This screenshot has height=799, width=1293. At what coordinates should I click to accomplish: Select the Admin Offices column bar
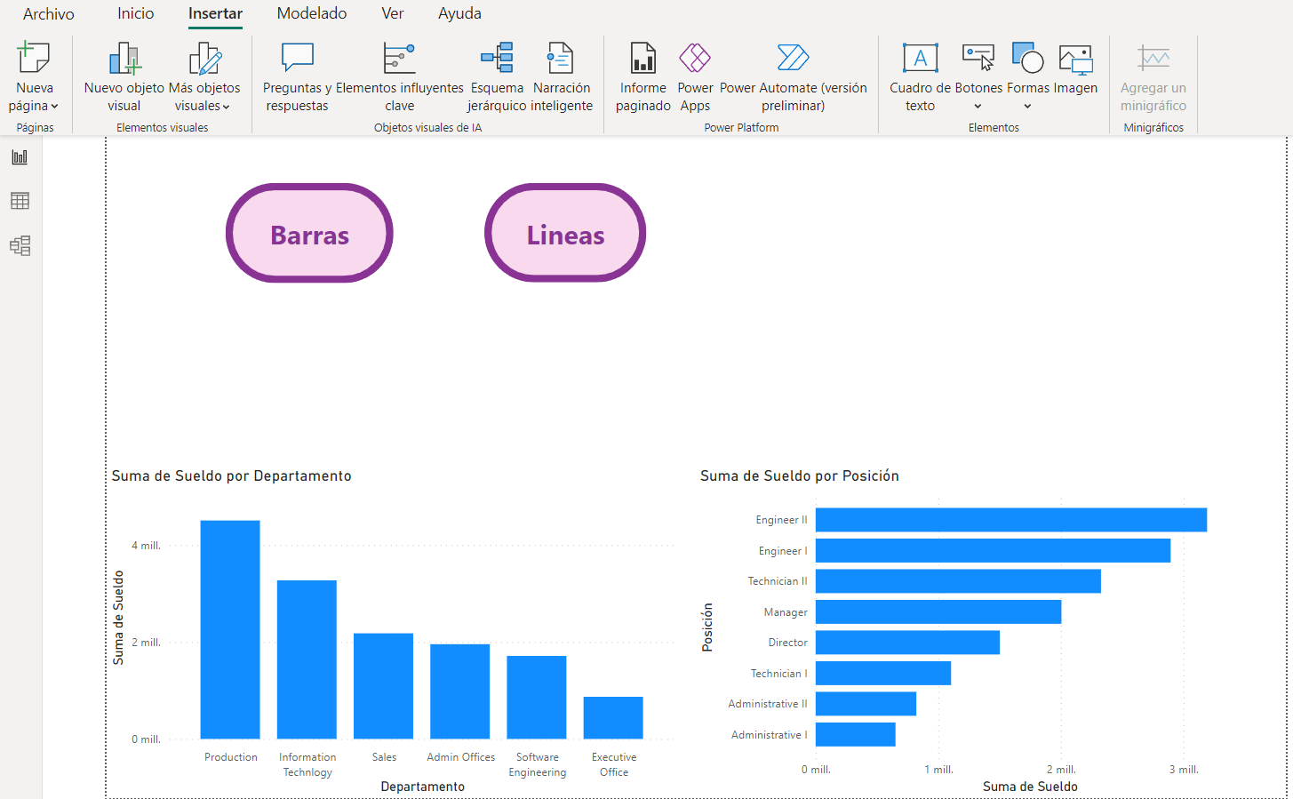(x=459, y=691)
